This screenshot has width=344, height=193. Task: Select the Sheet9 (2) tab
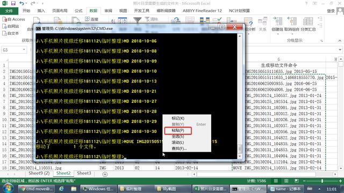point(39,173)
